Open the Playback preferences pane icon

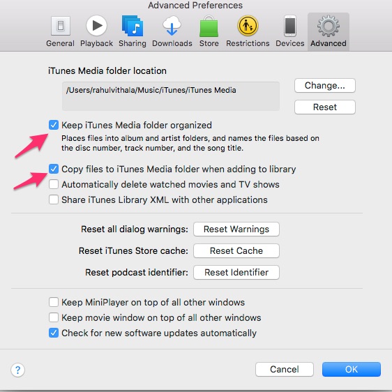[96, 26]
